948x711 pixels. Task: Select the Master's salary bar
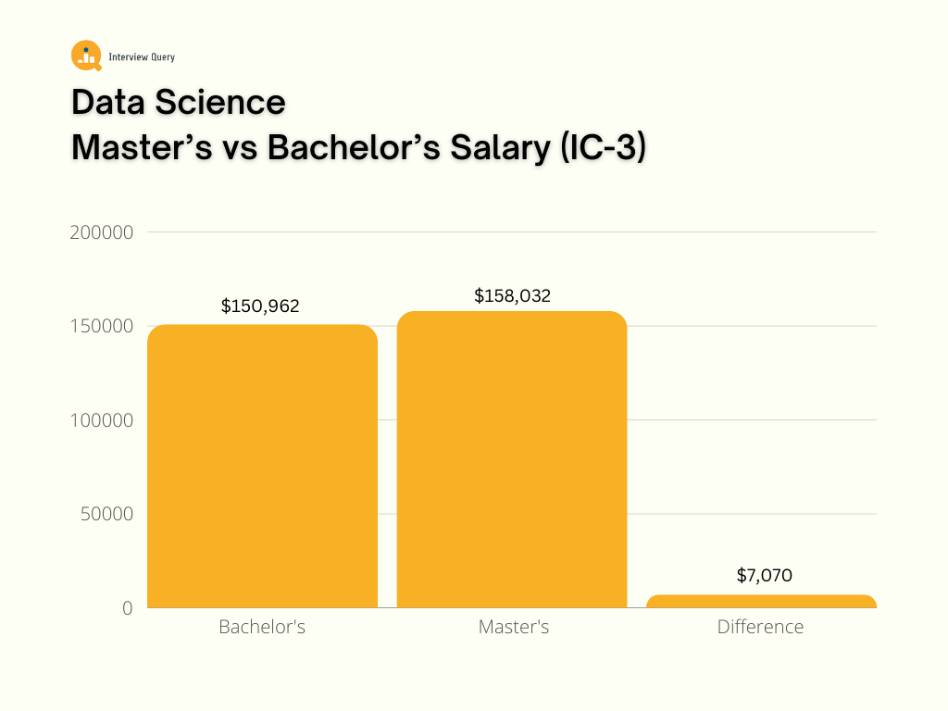[512, 459]
